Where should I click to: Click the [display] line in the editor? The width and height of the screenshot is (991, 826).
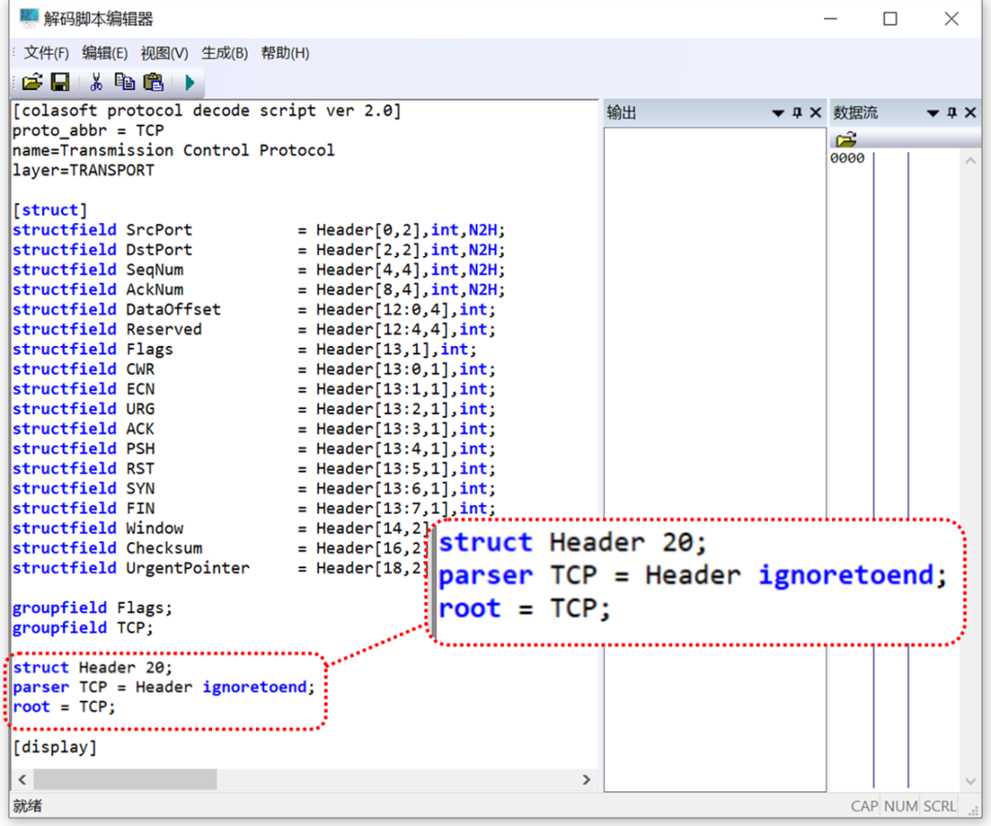tap(55, 747)
